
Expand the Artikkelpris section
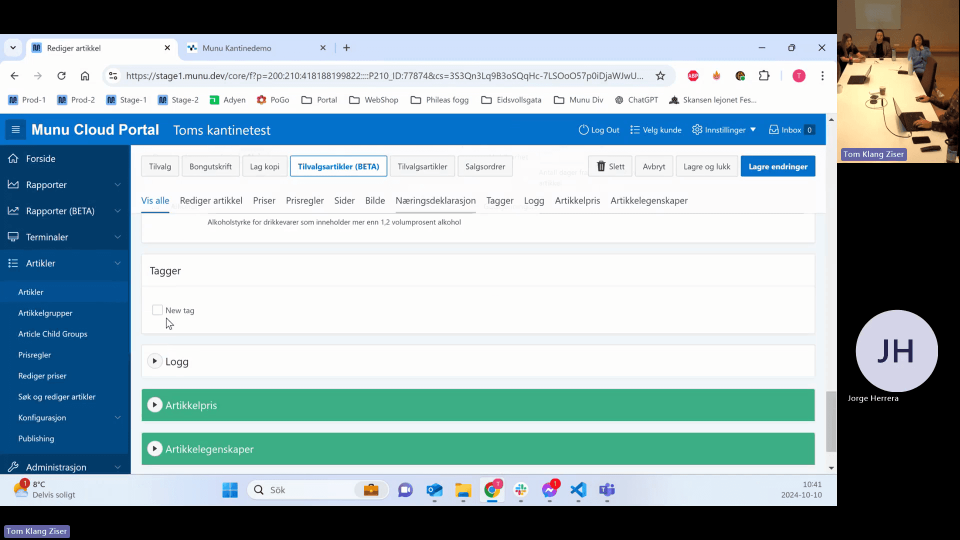click(154, 405)
